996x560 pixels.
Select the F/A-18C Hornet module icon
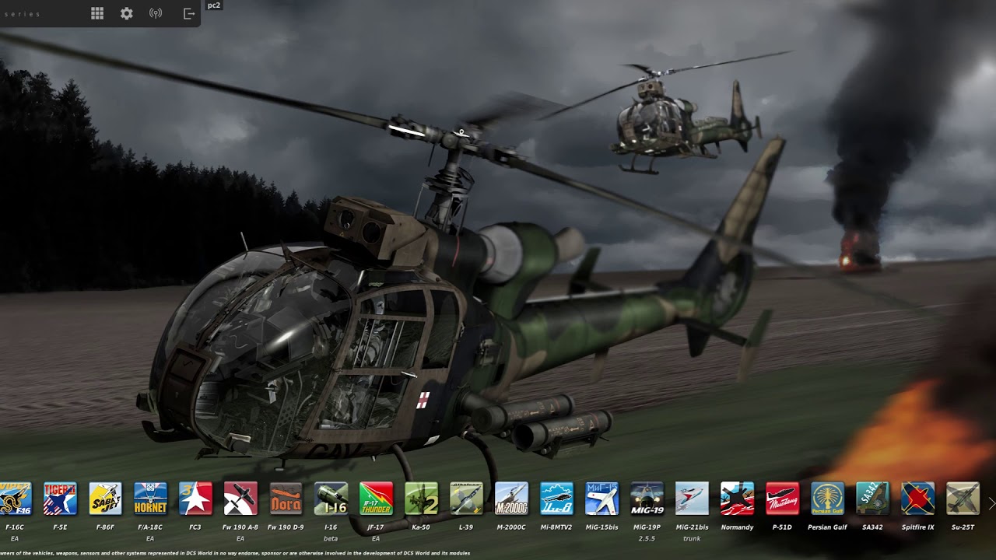pos(150,499)
